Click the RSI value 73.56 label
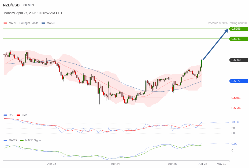249x168 pixels. (x=235, y=122)
